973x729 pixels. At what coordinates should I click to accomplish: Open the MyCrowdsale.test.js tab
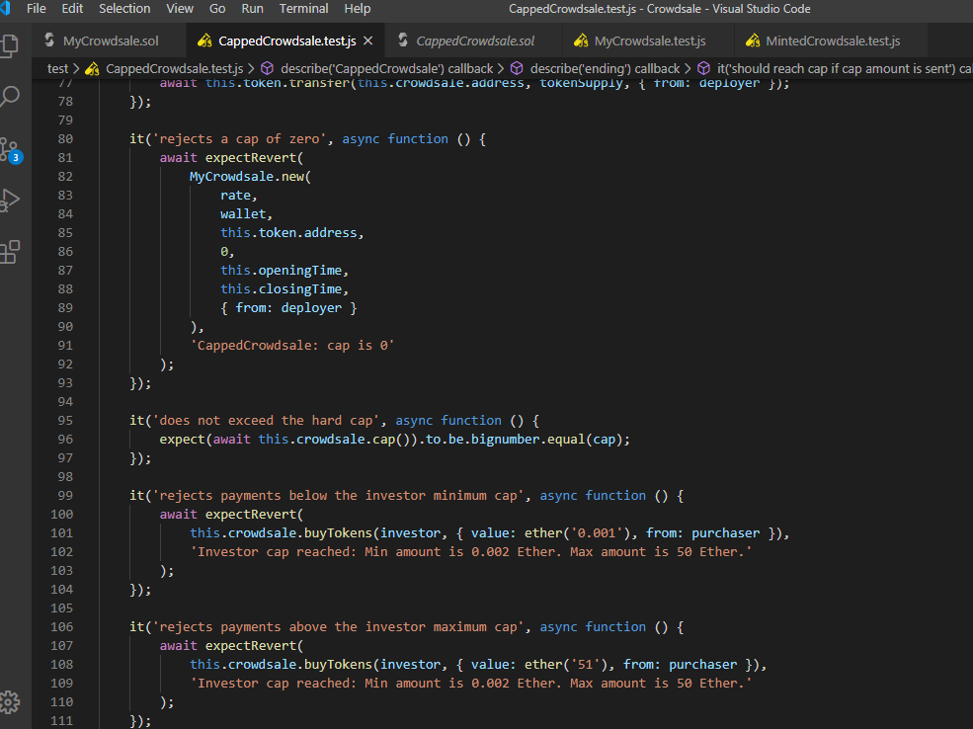tap(649, 40)
